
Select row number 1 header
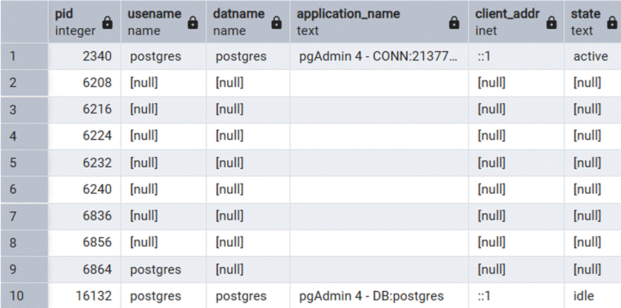[x=24, y=56]
